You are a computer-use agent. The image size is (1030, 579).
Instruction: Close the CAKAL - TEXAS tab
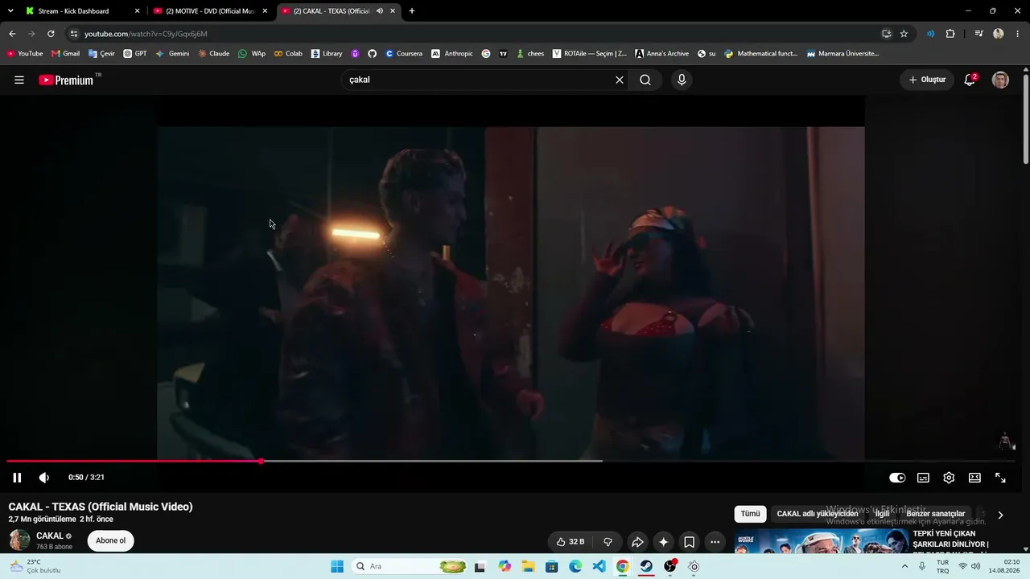point(393,11)
